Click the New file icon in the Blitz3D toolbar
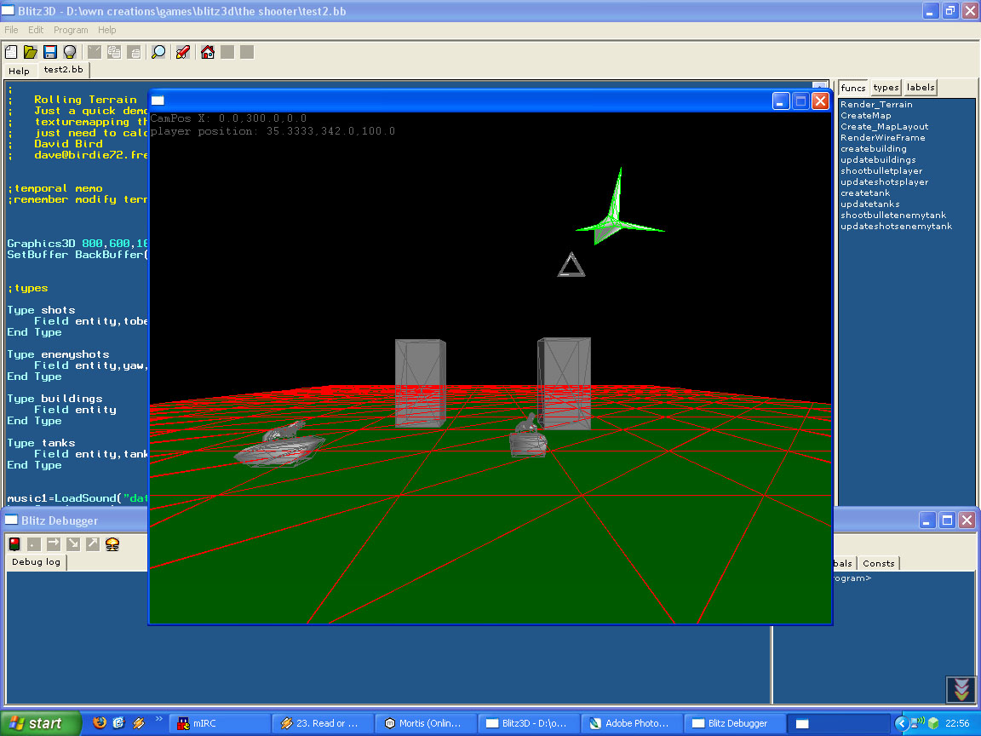 [11, 52]
